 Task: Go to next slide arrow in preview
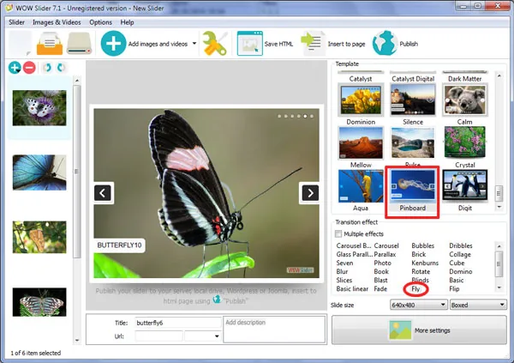pos(310,193)
